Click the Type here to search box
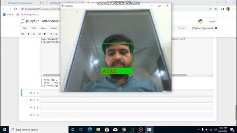 (x=39, y=130)
